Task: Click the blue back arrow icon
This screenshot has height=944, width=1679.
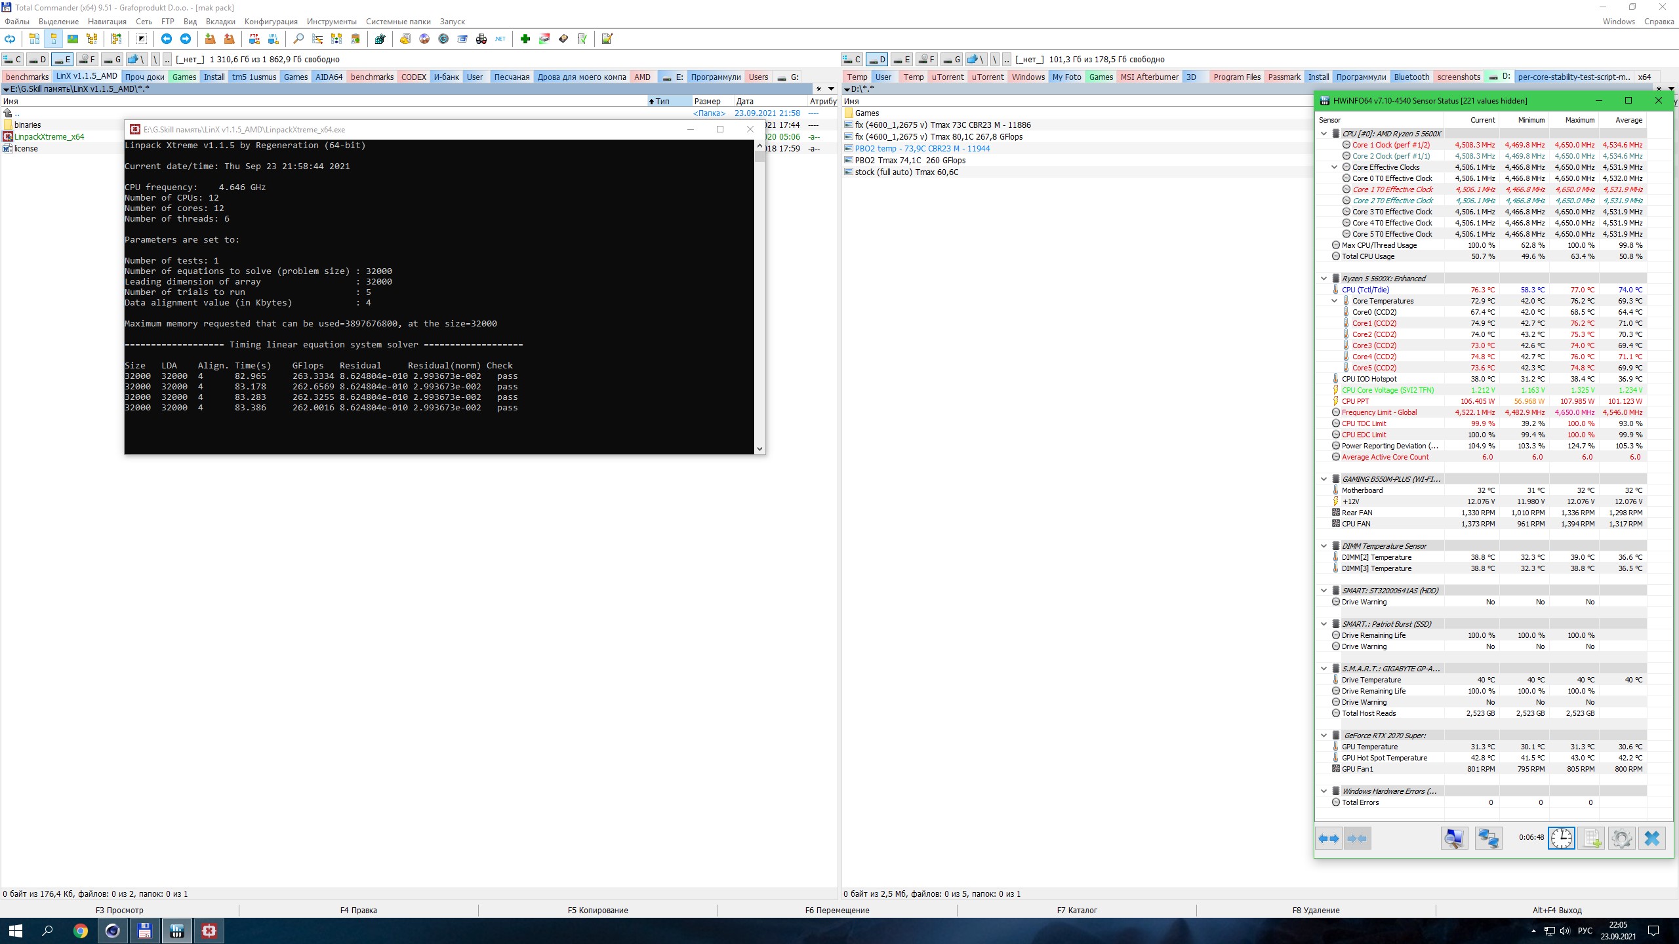Action: pyautogui.click(x=167, y=39)
